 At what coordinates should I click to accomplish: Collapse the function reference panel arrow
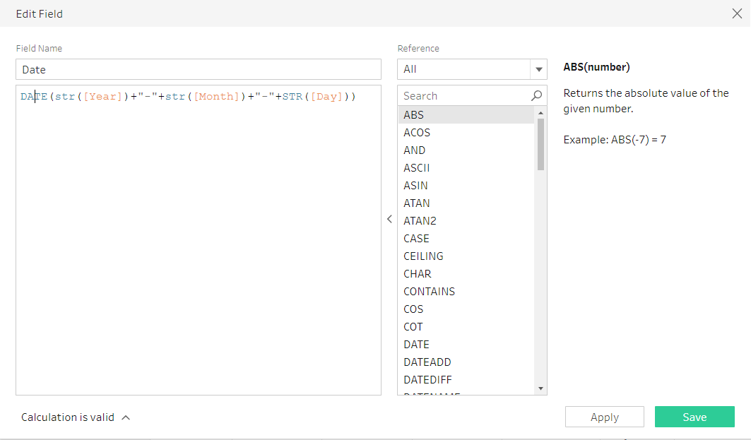[389, 220]
